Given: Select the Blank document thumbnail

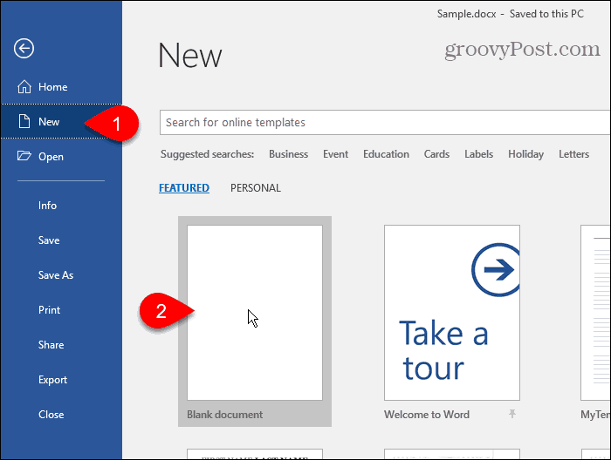Looking at the screenshot, I should pos(255,313).
